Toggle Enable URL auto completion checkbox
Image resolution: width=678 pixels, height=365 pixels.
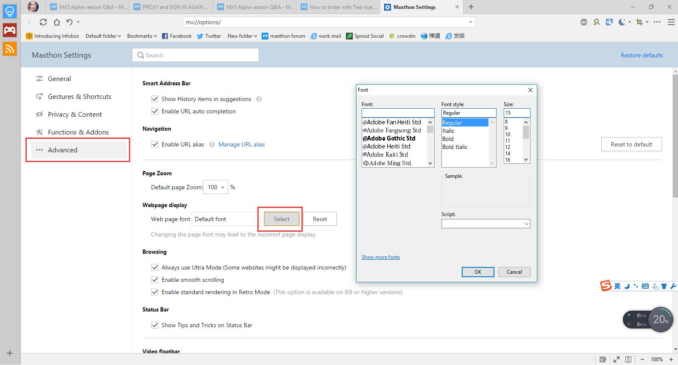[x=155, y=111]
